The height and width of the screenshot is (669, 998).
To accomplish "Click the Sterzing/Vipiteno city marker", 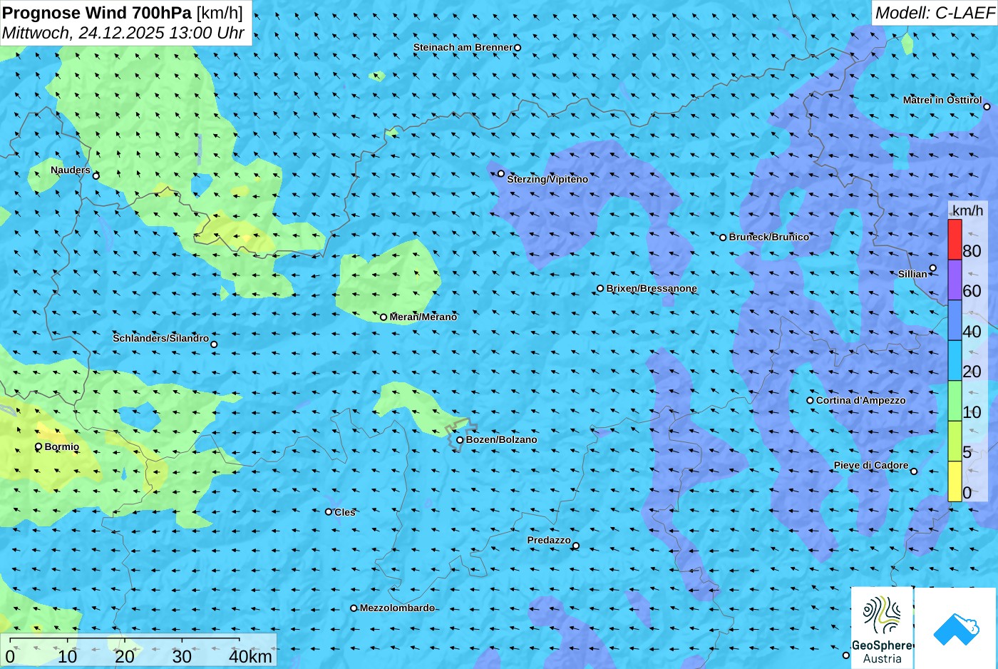I will pyautogui.click(x=501, y=173).
